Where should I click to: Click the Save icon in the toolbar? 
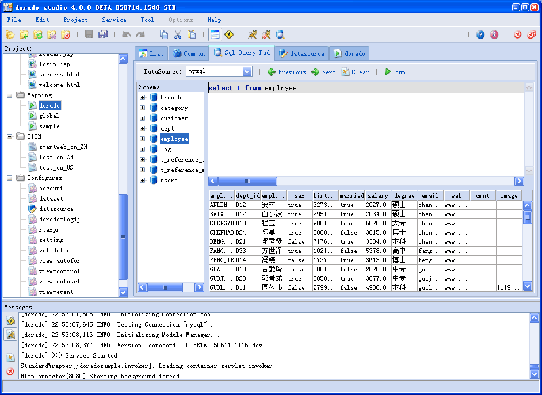[x=89, y=34]
